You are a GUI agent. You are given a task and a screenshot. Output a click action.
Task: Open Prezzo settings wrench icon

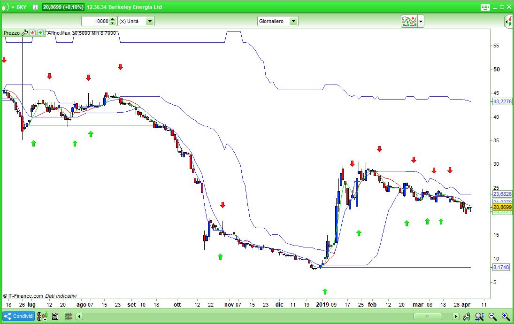tap(24, 33)
